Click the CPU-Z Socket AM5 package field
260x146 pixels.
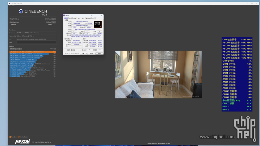[82, 25]
